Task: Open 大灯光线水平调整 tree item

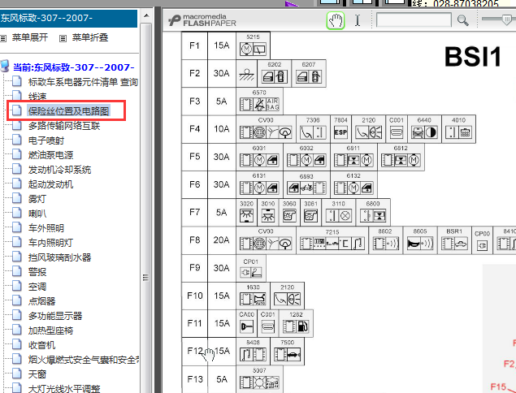Action: click(64, 389)
